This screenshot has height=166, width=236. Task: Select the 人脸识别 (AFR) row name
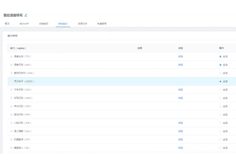(22, 123)
